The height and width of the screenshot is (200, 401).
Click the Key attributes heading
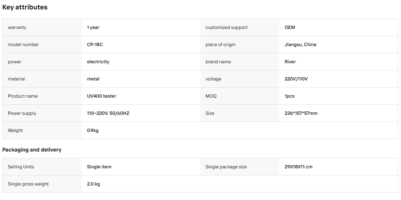[x=25, y=7]
